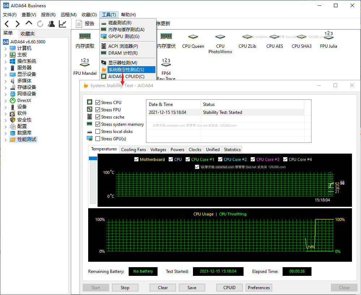Select the Stability Test: Started log row
The image size is (361, 295).
[225, 112]
